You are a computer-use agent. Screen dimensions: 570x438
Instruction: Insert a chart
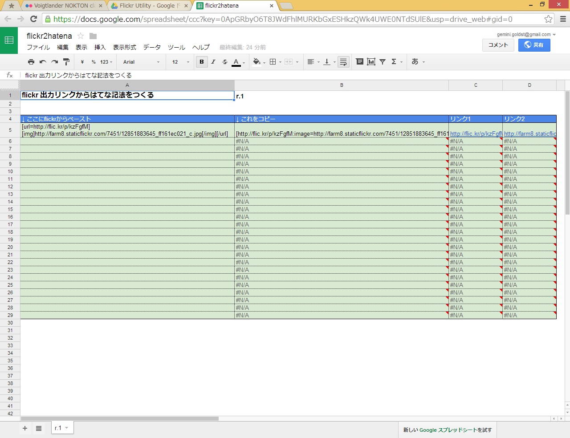371,62
